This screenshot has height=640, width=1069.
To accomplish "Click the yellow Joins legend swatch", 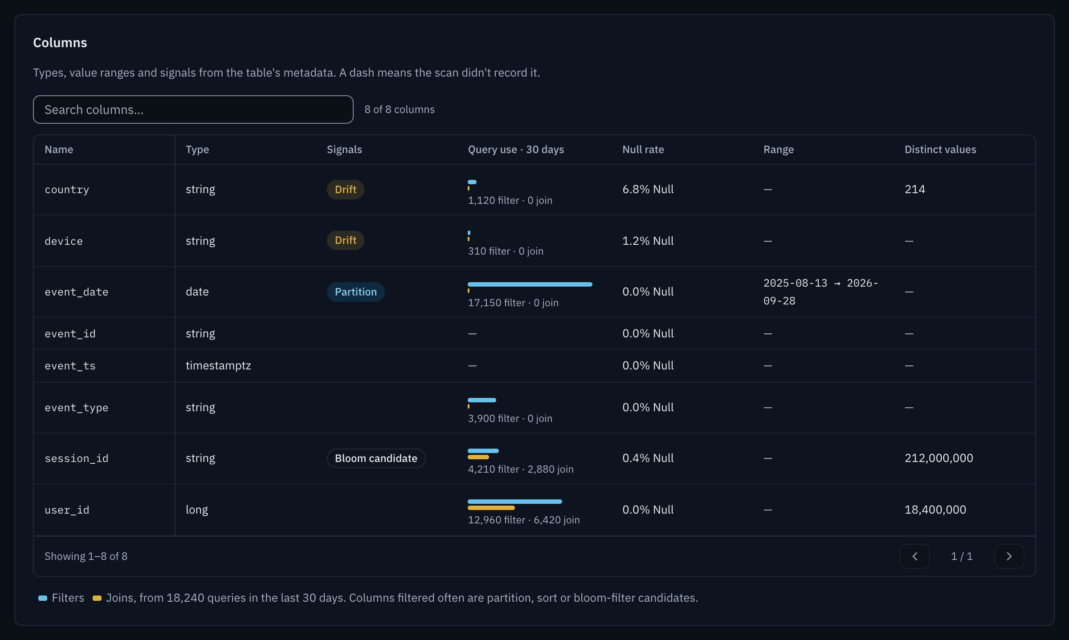I will tap(97, 598).
